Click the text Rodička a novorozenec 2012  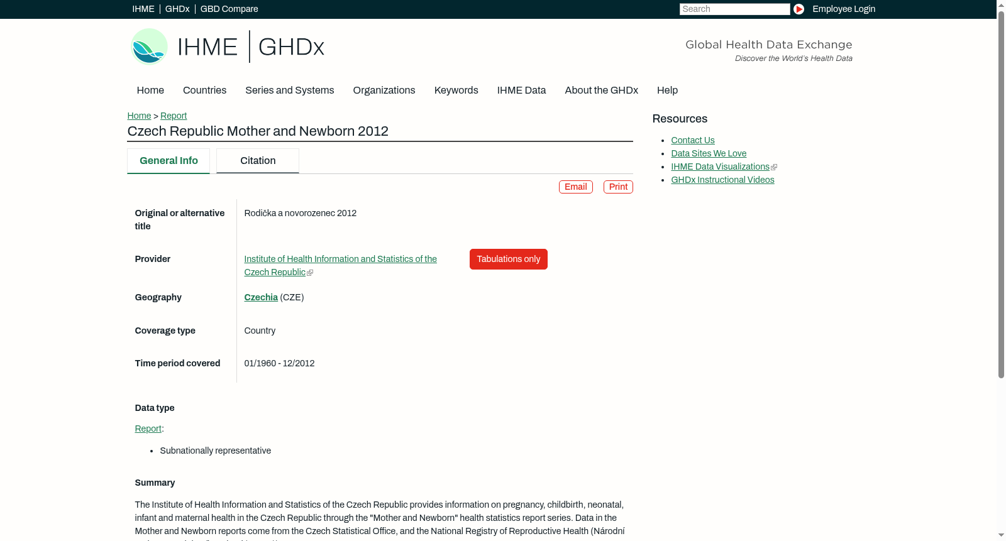[301, 213]
